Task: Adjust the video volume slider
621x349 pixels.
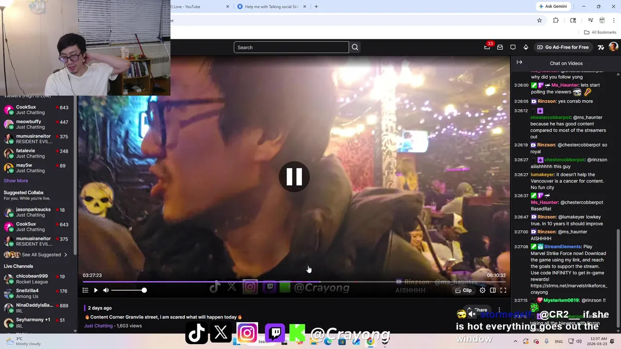Action: click(128, 290)
